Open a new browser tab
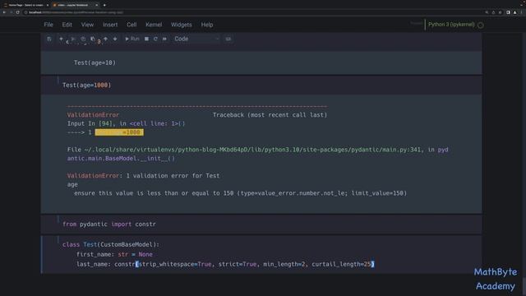Screen dimensions: 526x296 pos(104,5)
